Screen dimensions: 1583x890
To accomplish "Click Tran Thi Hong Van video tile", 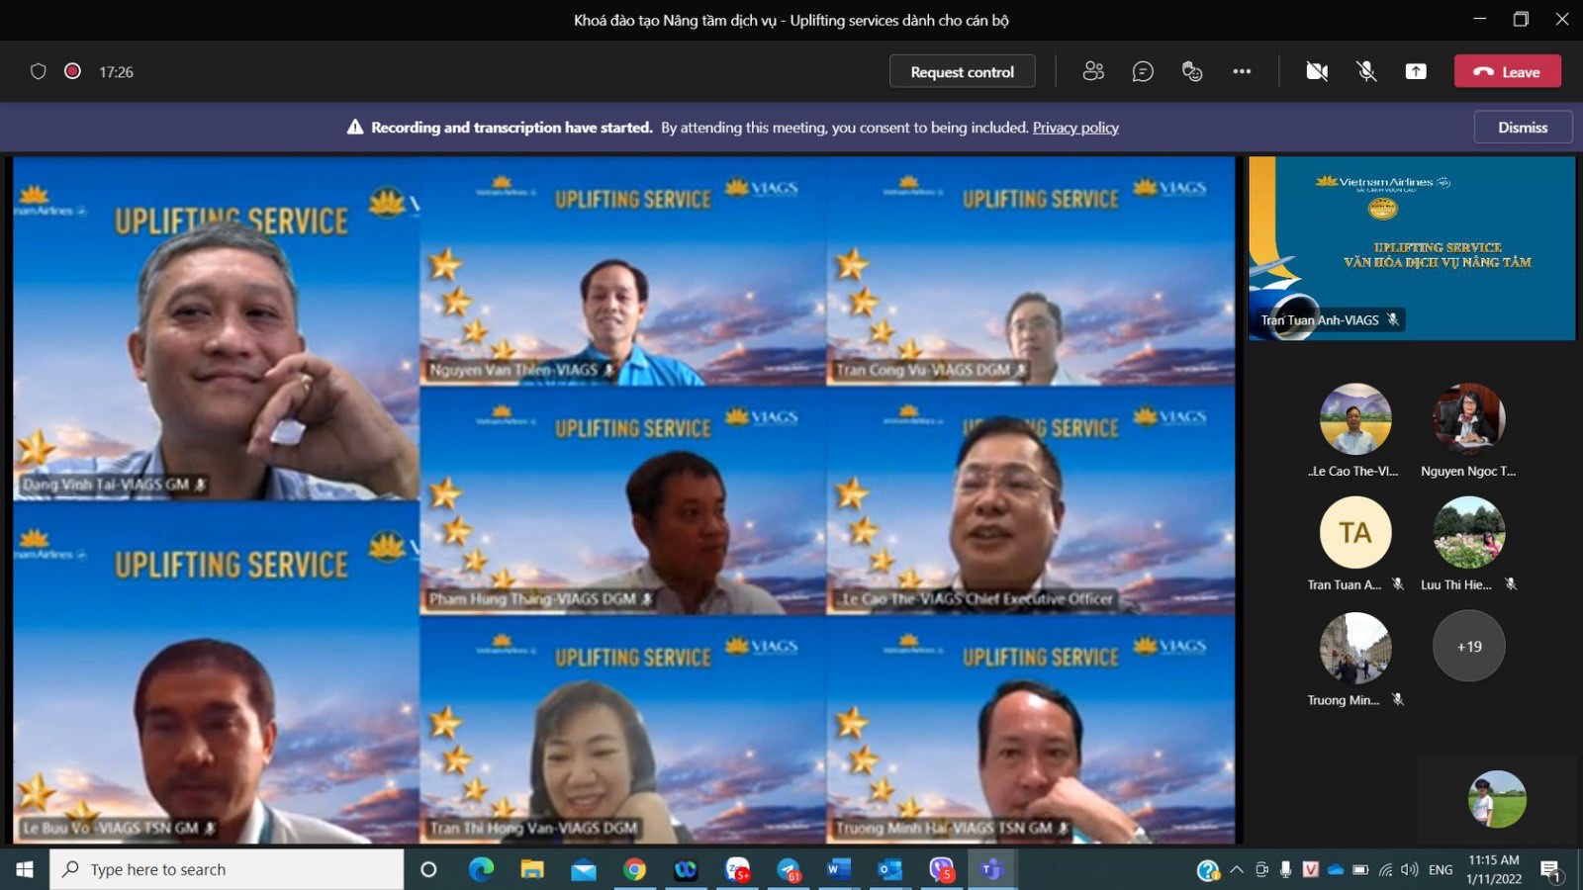I will 622,730.
